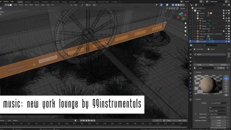This screenshot has width=231, height=130.
Task: Click the pan view hand icon
Action: (186, 27)
